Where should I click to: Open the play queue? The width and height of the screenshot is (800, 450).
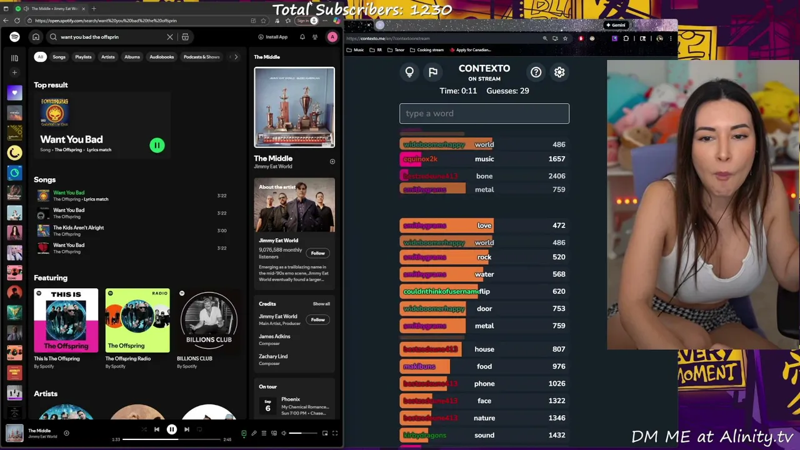[x=264, y=433]
